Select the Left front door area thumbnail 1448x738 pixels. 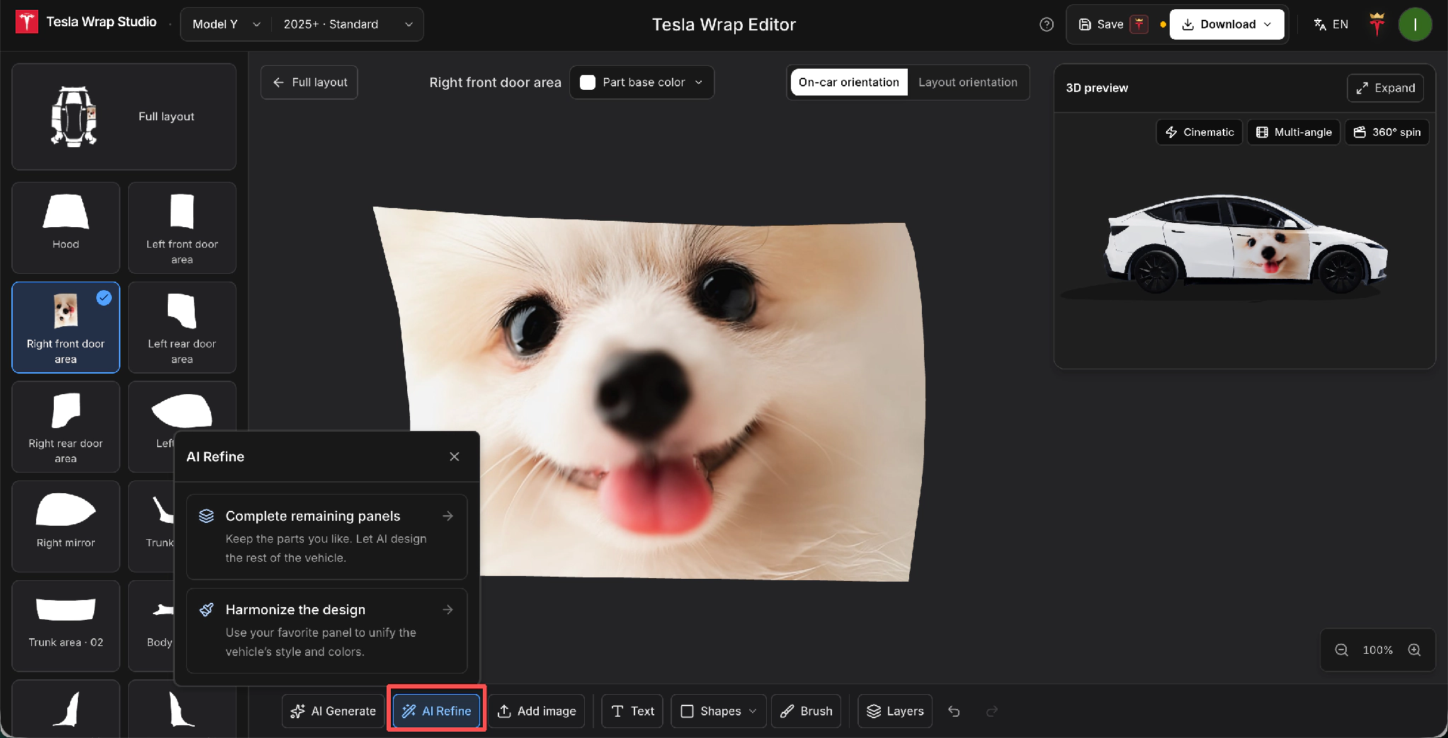(x=182, y=228)
